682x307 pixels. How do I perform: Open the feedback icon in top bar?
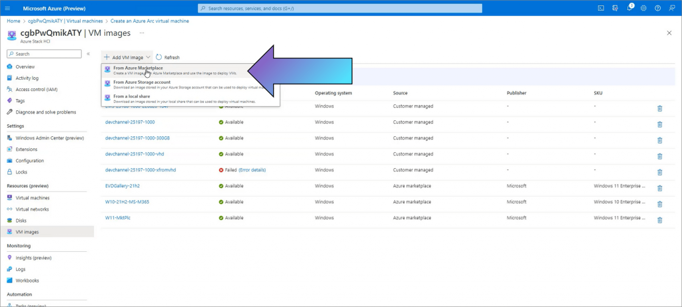point(671,8)
